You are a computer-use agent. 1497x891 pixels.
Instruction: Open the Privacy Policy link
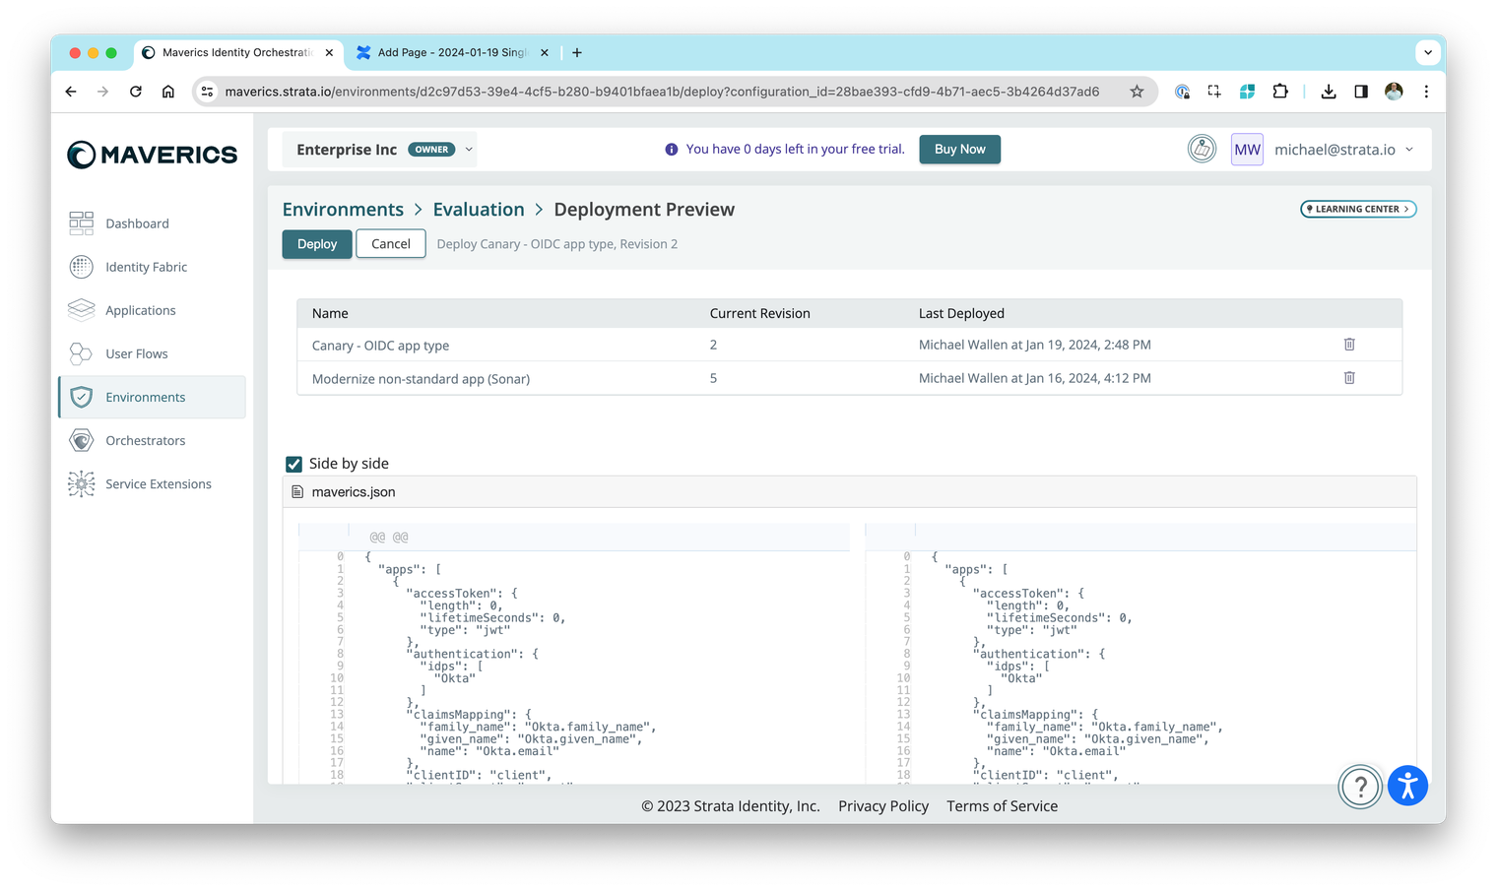[x=883, y=806]
